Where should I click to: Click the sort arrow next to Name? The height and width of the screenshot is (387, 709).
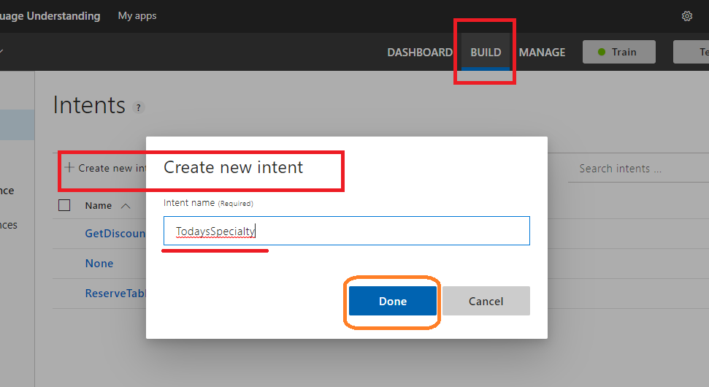click(125, 206)
